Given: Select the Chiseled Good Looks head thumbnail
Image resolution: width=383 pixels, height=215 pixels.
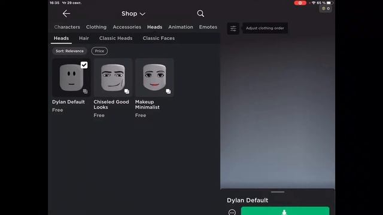Looking at the screenshot, I should click(113, 78).
